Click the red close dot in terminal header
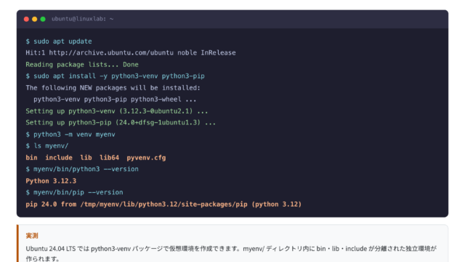 tap(26, 19)
